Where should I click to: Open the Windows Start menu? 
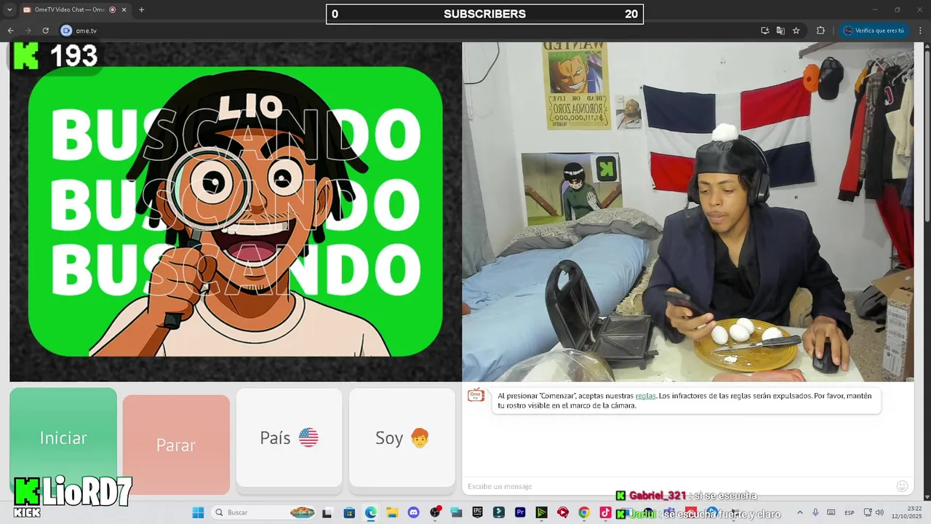tap(198, 512)
